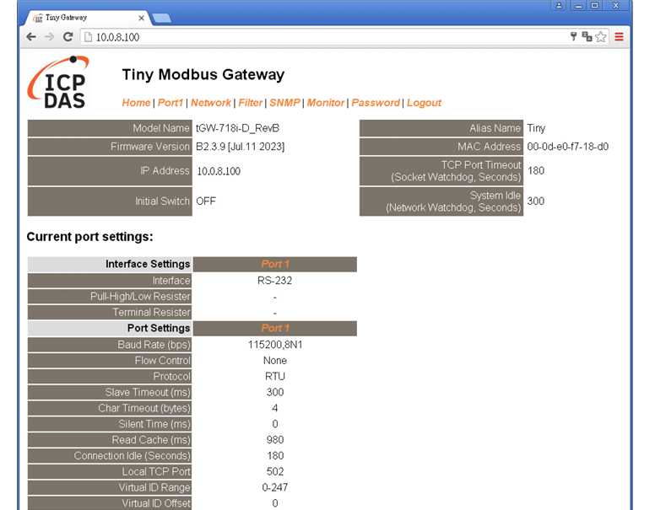Click the Protocol value RTU
The width and height of the screenshot is (655, 510).
click(275, 377)
